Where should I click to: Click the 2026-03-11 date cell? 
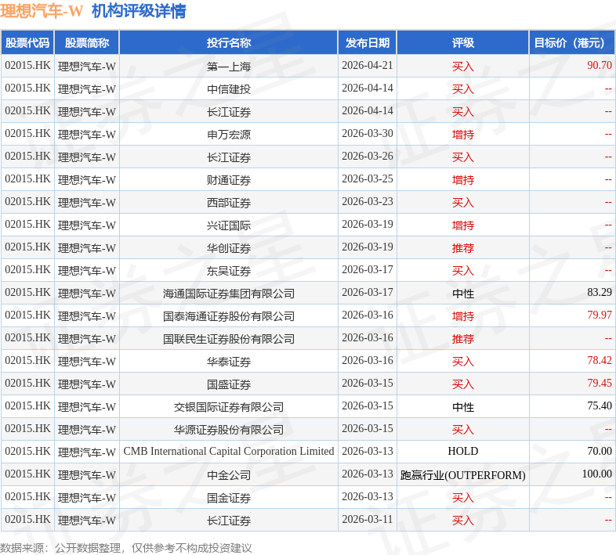pos(368,520)
